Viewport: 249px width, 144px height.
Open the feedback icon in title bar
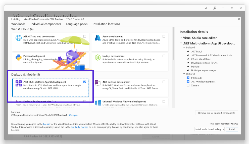point(215,8)
